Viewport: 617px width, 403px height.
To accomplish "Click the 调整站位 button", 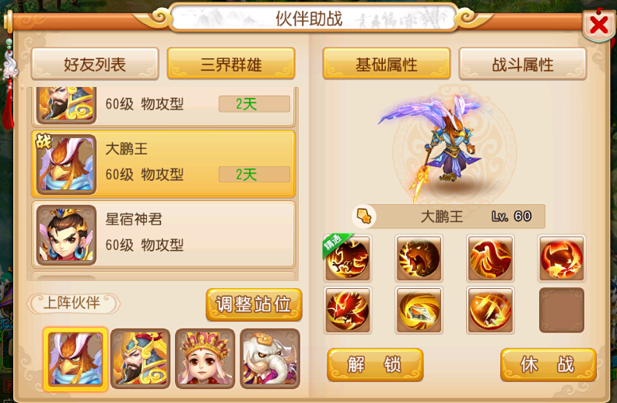I will coord(254,304).
